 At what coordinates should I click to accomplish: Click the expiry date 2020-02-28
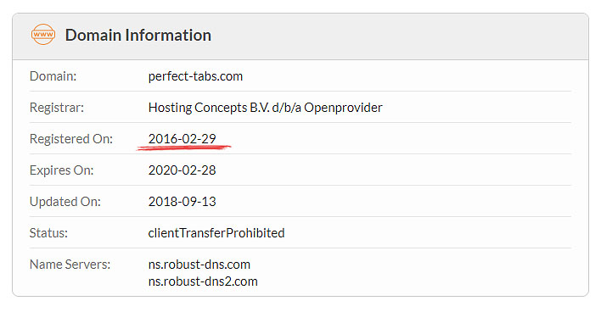pos(182,170)
